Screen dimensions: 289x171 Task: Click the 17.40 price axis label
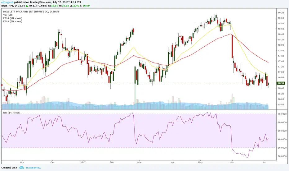(x=281, y=61)
